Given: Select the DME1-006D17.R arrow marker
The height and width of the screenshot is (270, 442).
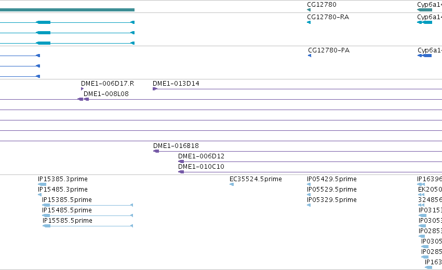Looking at the screenshot, I should 82,89.
